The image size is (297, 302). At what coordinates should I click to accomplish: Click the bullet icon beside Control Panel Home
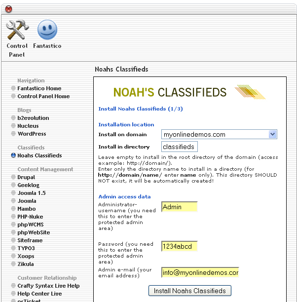coord(13,96)
